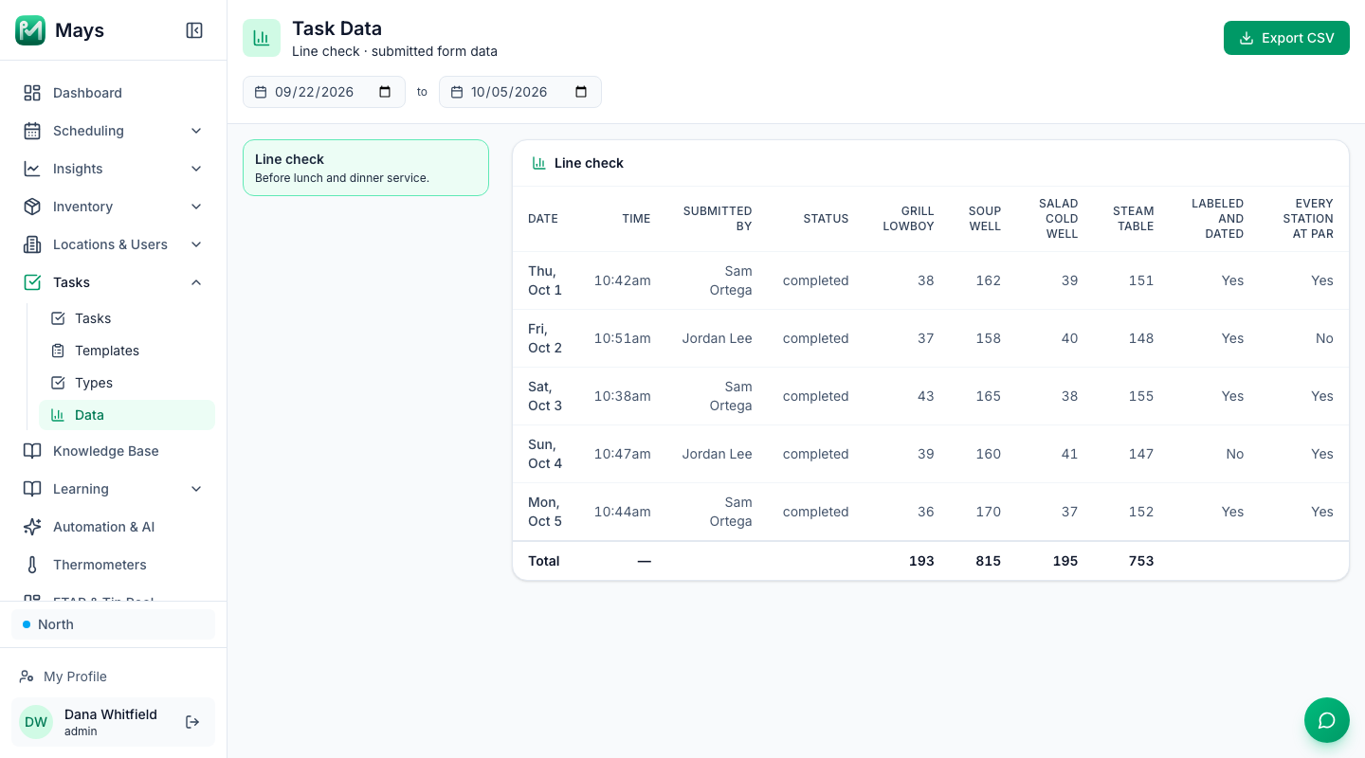1365x758 pixels.
Task: Open Dashboard from the sidebar
Action: (113, 93)
